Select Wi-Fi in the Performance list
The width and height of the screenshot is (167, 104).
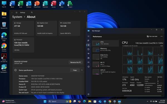105,64
